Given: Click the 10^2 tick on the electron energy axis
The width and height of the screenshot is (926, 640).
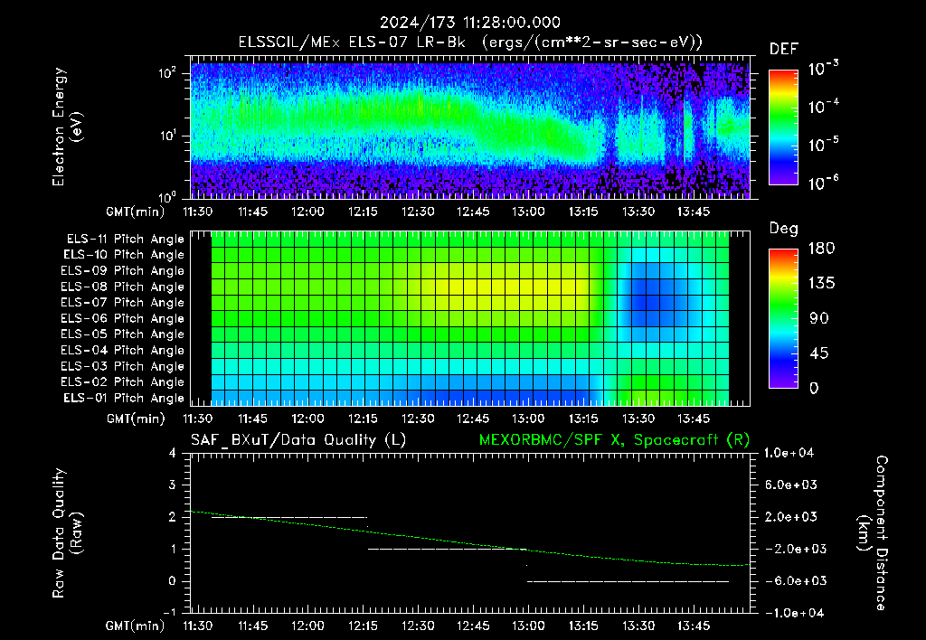Looking at the screenshot, I should [167, 73].
